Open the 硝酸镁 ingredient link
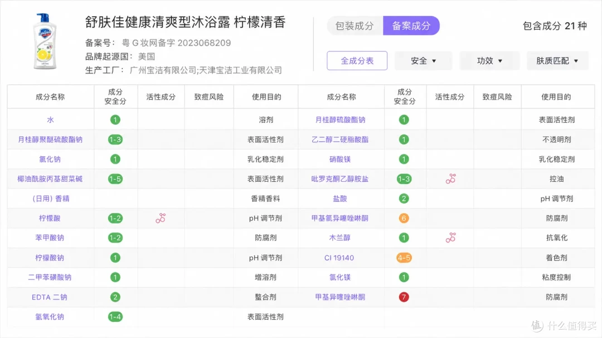The width and height of the screenshot is (602, 338). click(340, 159)
